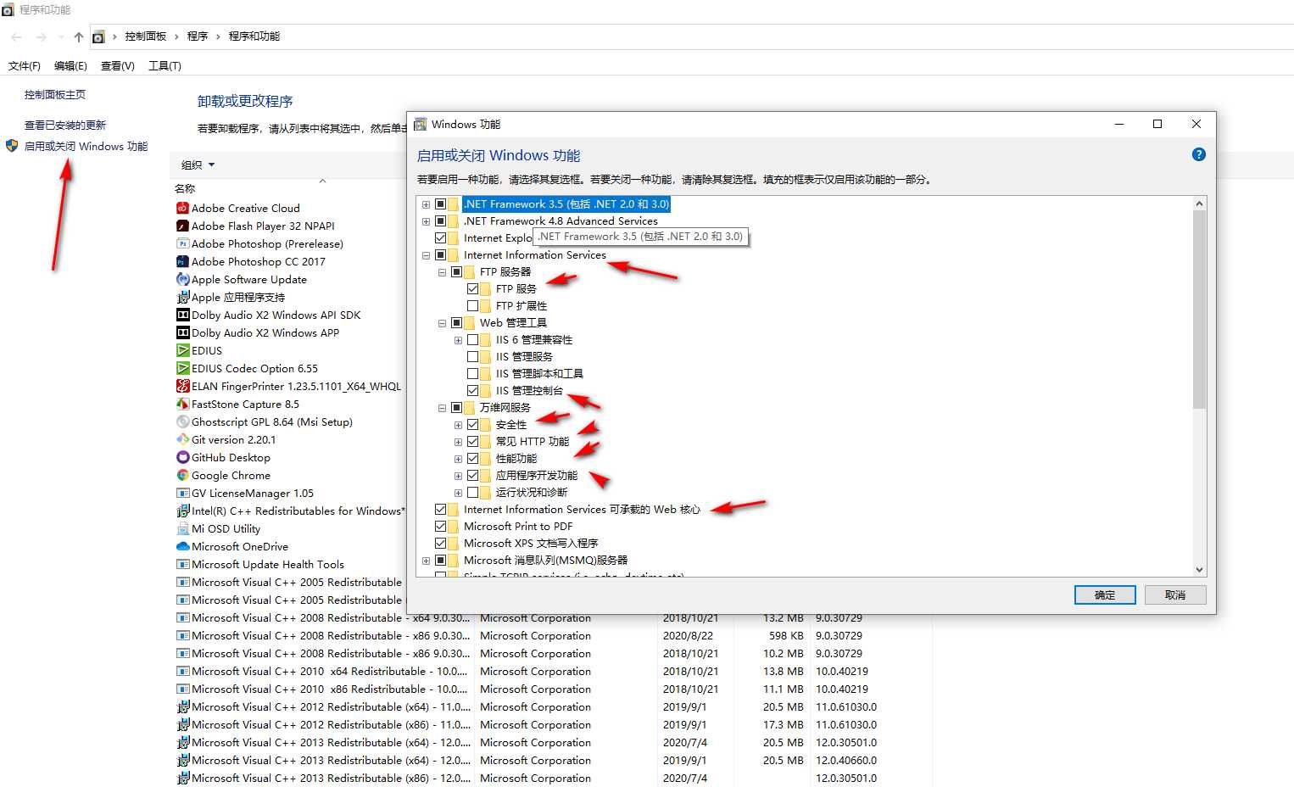Click the shield icon beside Windows features link
Viewport: 1294px width, 787px height.
tap(12, 146)
